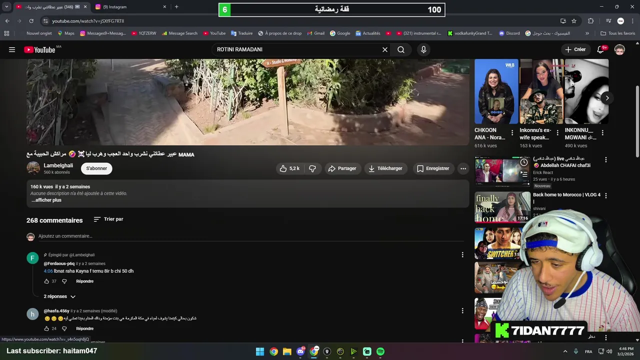Screen dimensions: 640x360
Task: Open Discord from the taskbar
Action: coord(300,351)
